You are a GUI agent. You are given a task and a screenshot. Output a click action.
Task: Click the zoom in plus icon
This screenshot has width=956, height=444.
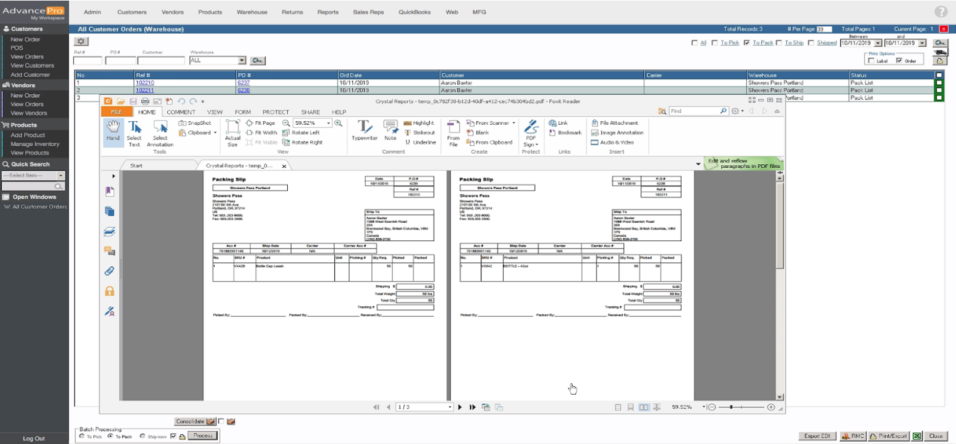coord(338,123)
